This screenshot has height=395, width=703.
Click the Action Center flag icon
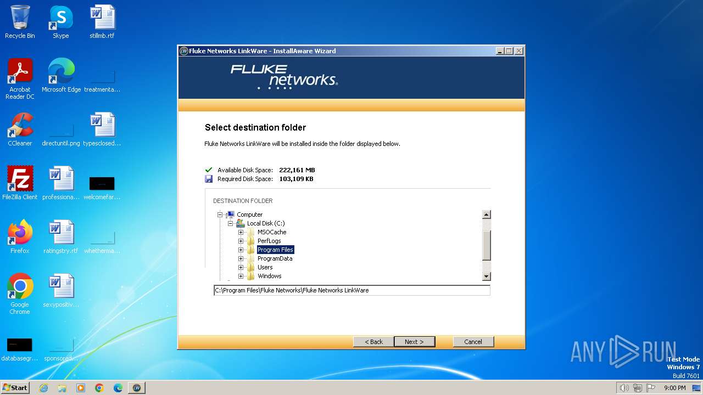point(651,388)
